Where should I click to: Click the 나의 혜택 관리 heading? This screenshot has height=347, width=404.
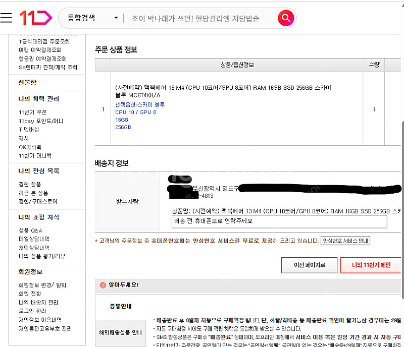(39, 99)
